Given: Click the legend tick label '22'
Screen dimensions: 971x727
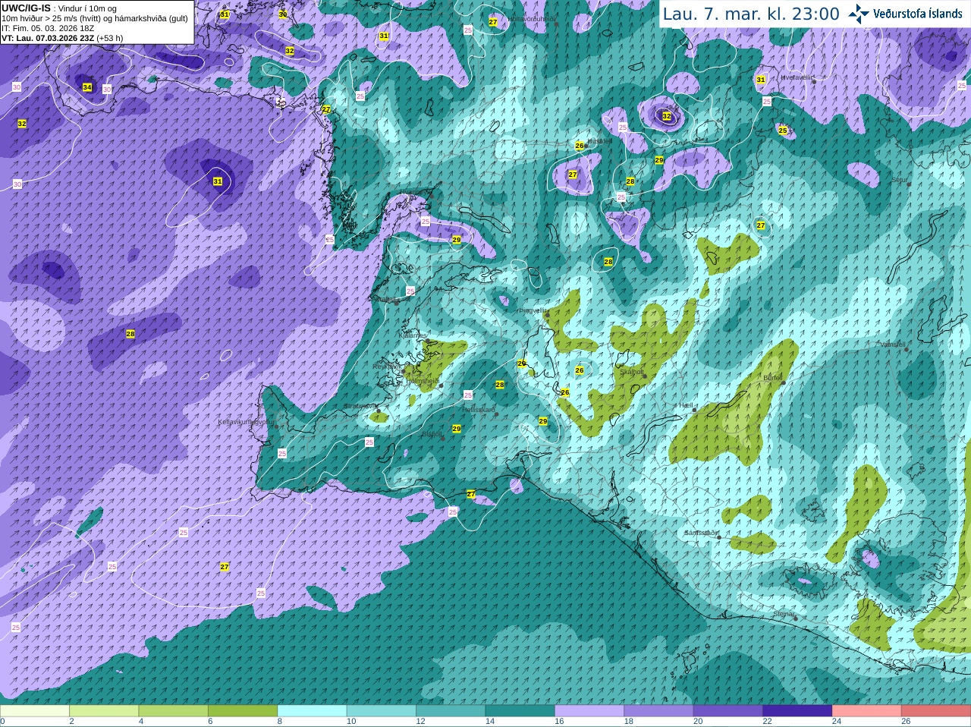Looking at the screenshot, I should (768, 722).
